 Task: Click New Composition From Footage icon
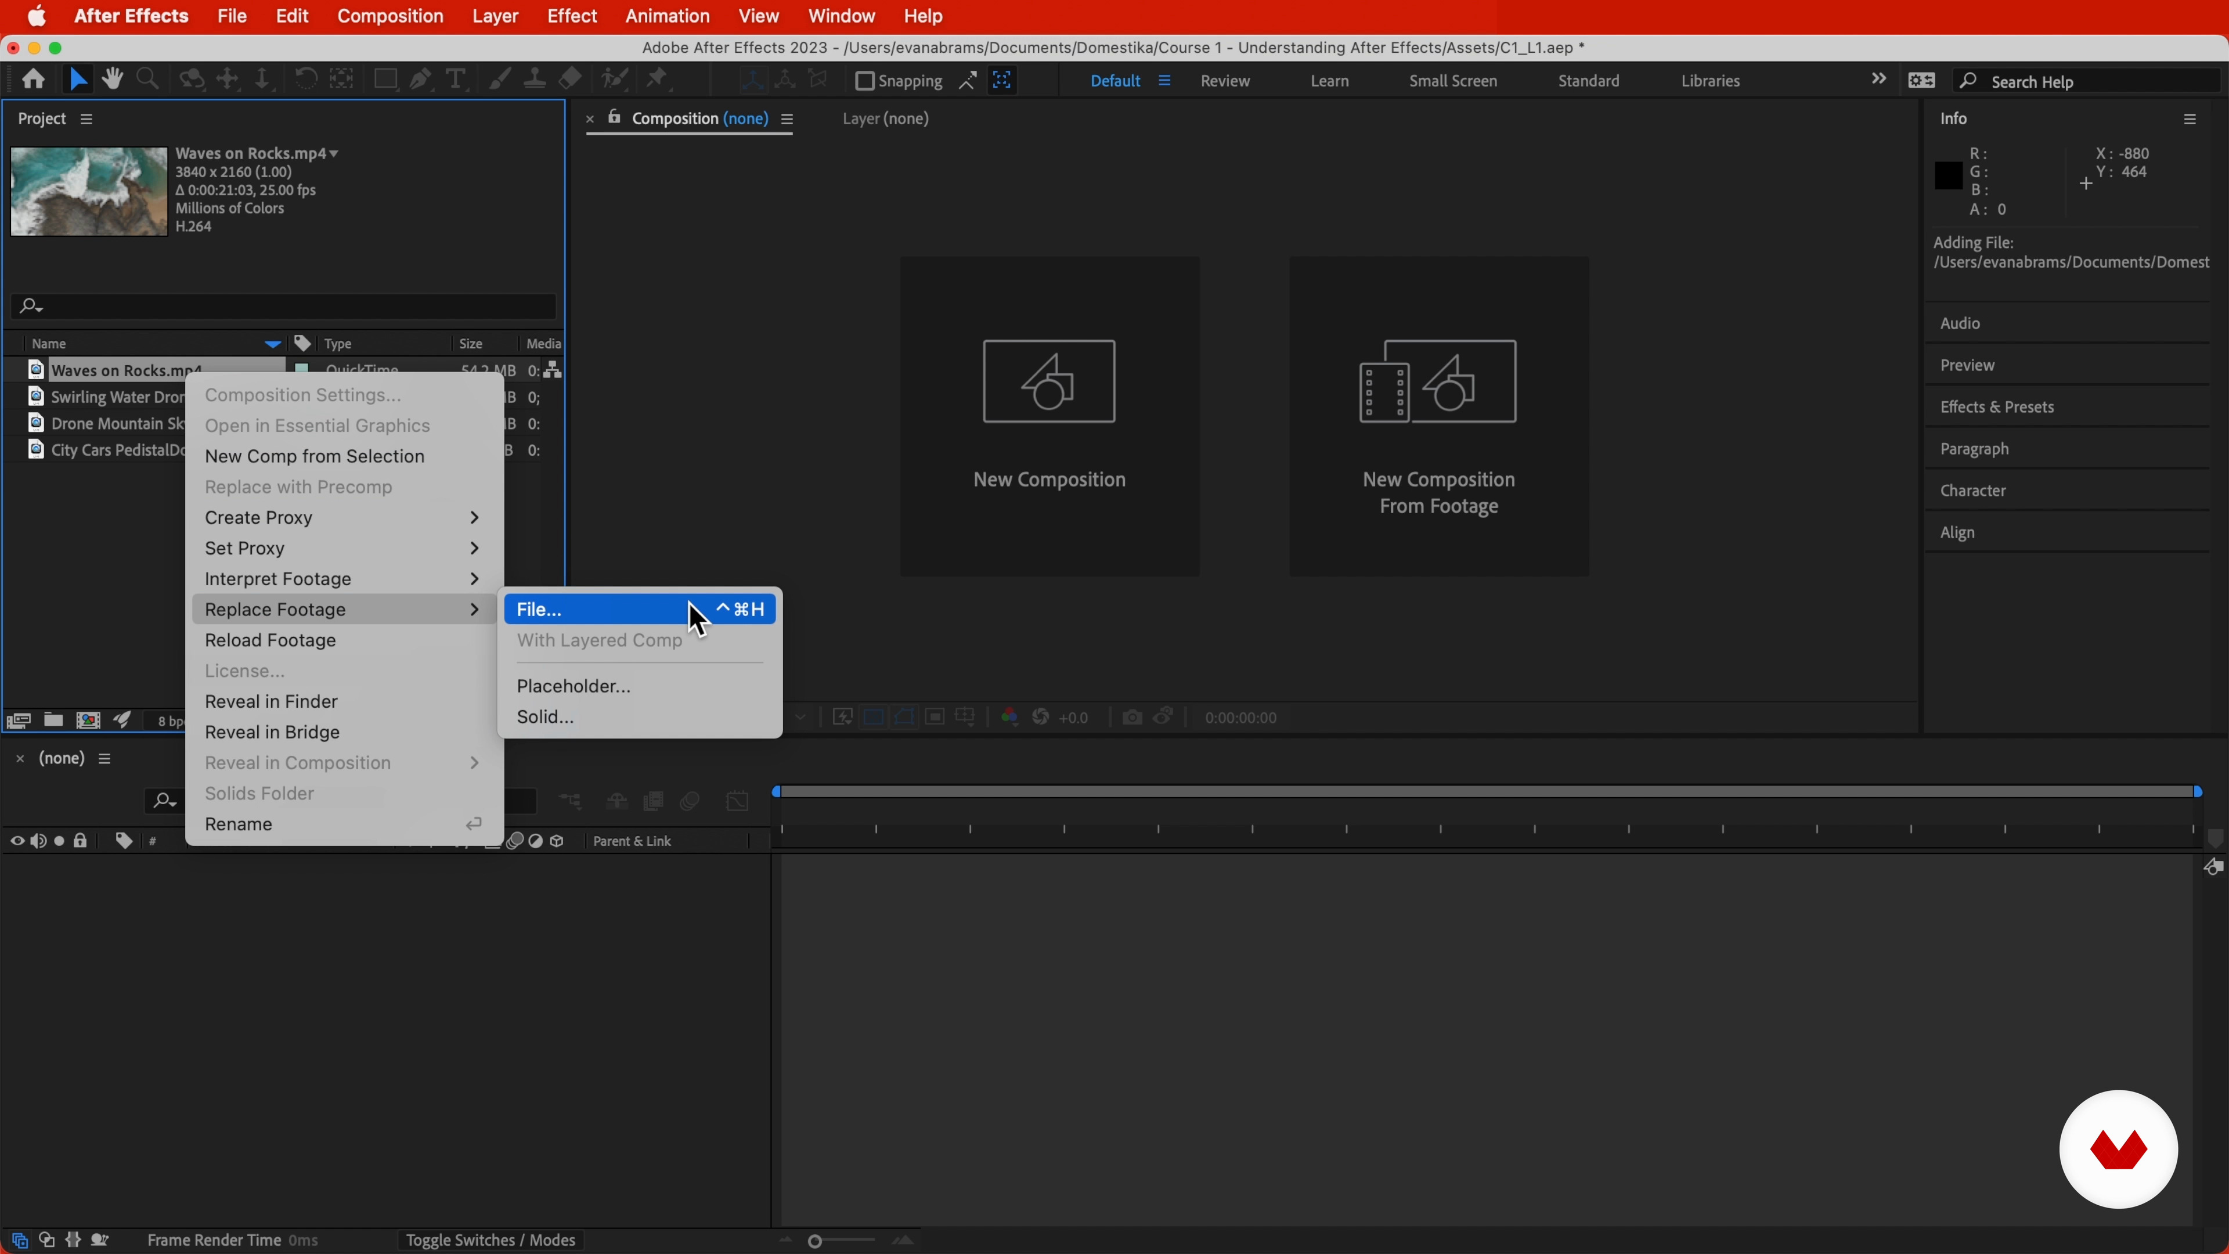(x=1438, y=381)
